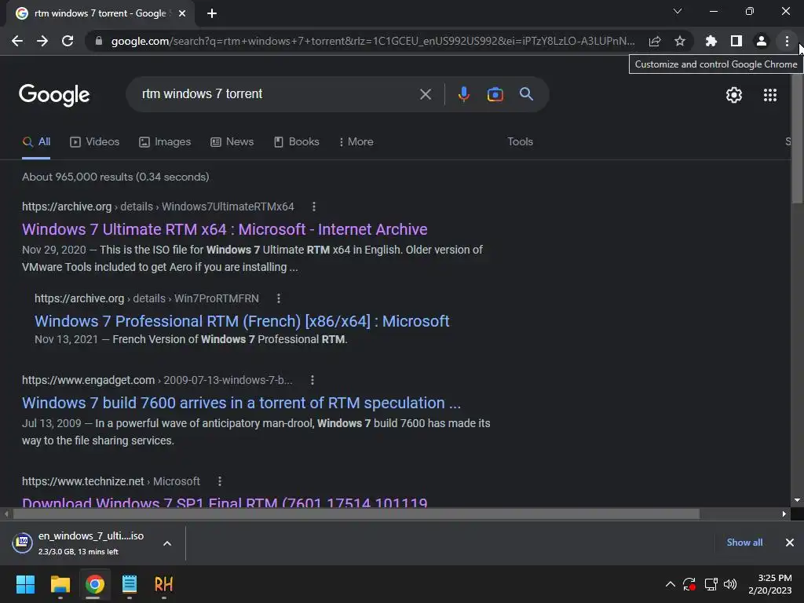Open File Explorer from the taskbar

60,584
